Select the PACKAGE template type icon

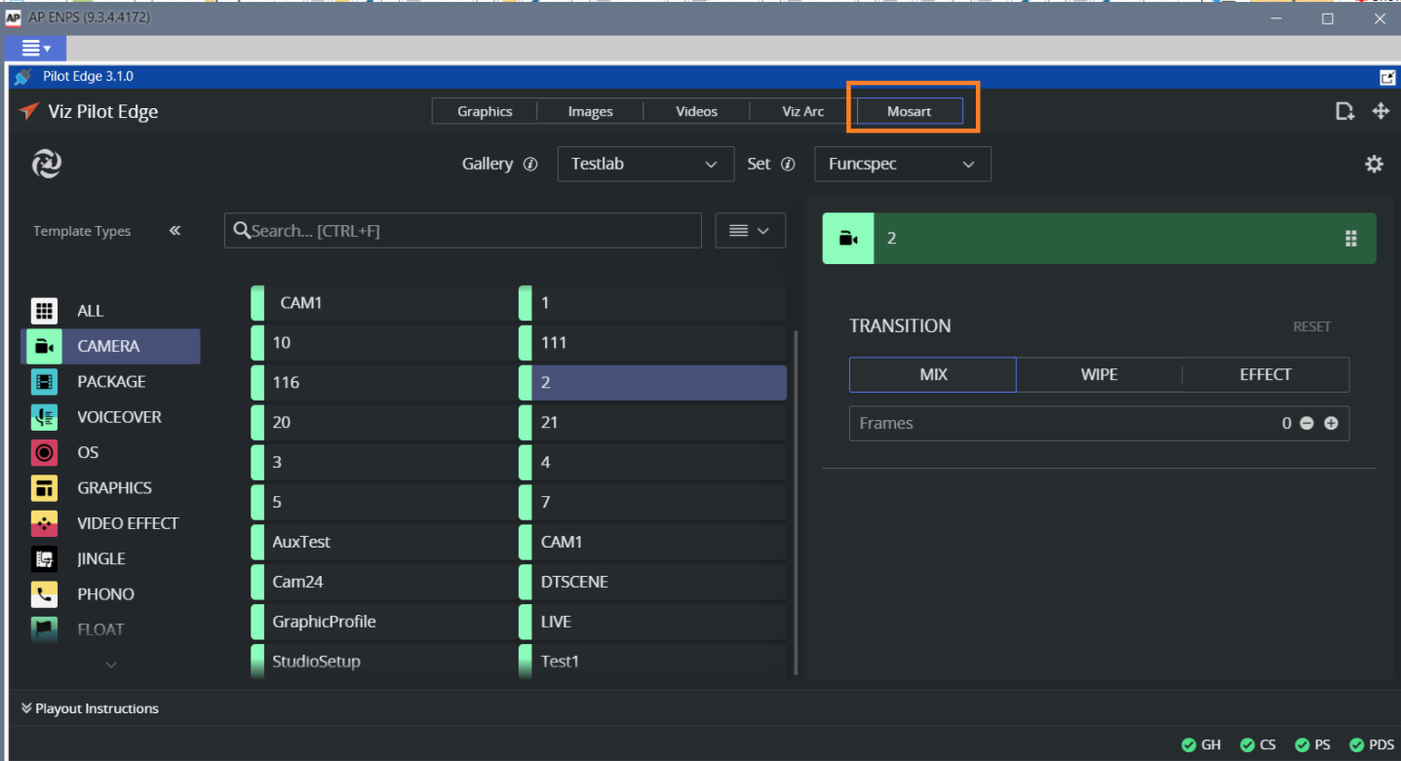44,382
